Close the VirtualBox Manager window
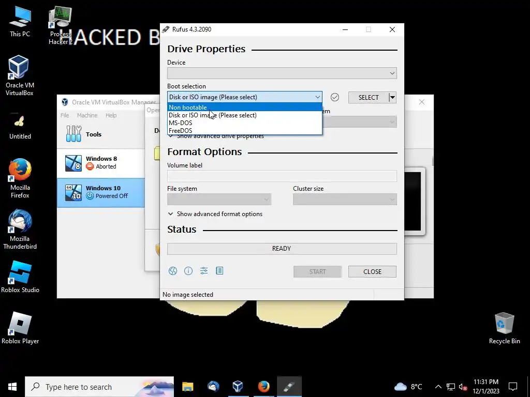This screenshot has height=397, width=530. coord(421,102)
